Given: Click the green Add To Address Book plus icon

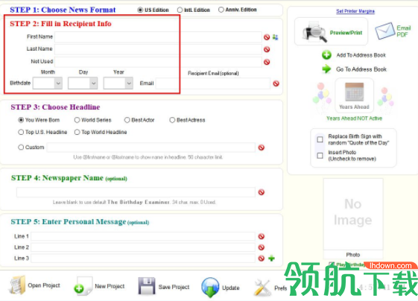Looking at the screenshot, I should click(x=326, y=55).
